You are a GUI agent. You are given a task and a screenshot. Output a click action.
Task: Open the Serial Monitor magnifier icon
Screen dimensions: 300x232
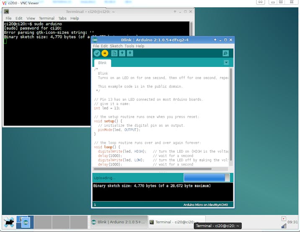pos(225,53)
